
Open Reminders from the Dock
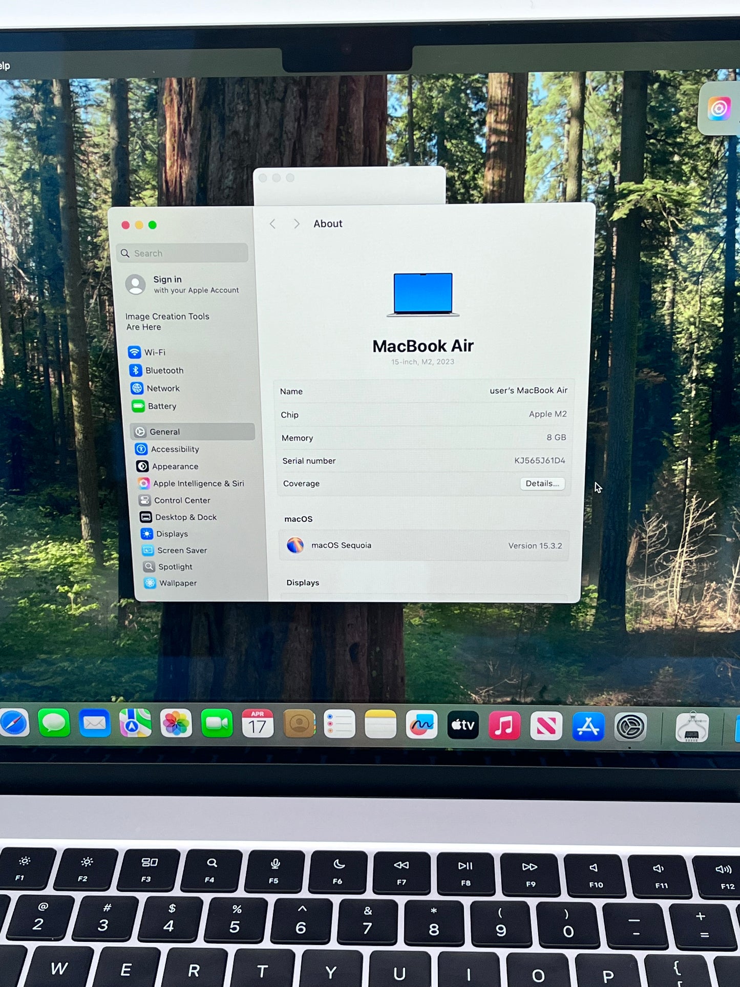point(340,724)
